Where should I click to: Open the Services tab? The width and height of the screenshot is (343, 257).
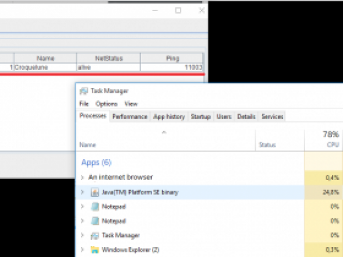(x=273, y=116)
